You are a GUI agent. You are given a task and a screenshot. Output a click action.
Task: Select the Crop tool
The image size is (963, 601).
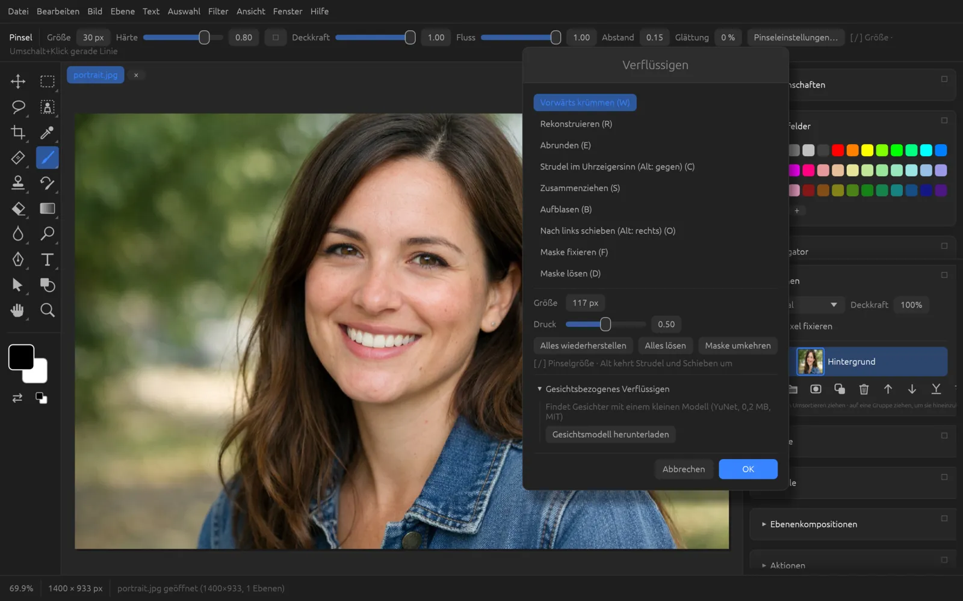(18, 132)
